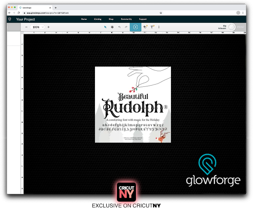Image resolution: width=253 pixels, height=210 pixels.
Task: Click the No Artwork status label
Action: coord(222,27)
